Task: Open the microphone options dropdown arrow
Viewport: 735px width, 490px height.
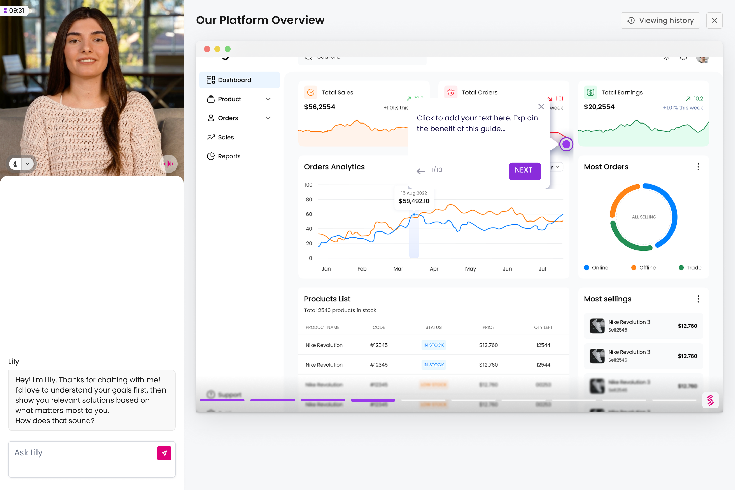Action: (x=28, y=164)
